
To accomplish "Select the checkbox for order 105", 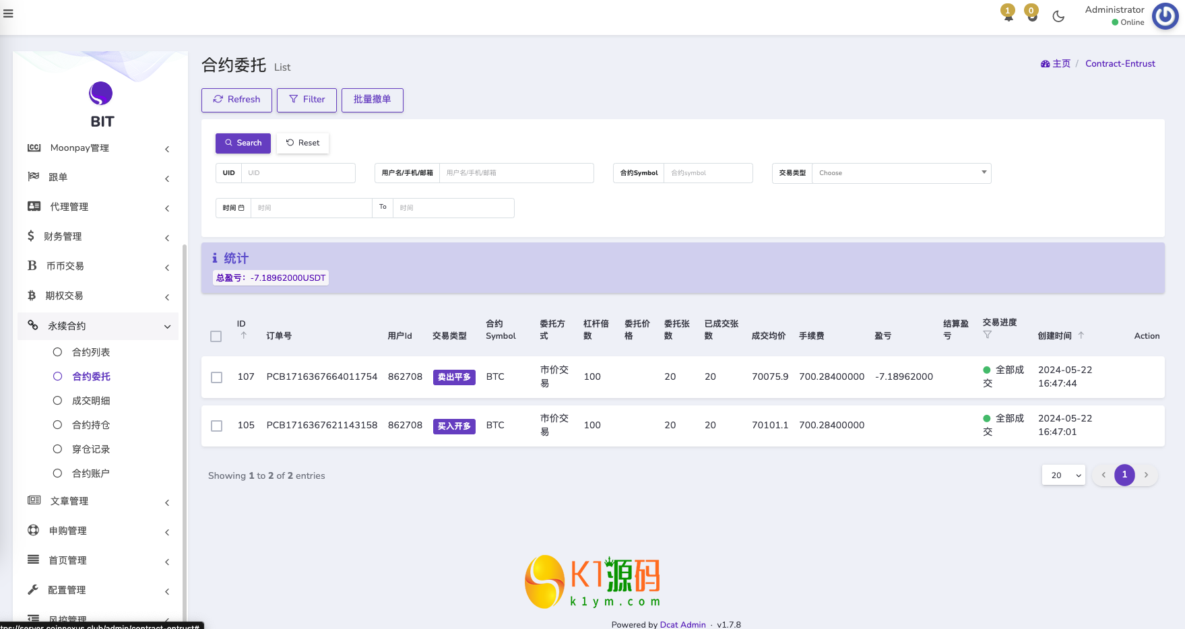I will (216, 426).
